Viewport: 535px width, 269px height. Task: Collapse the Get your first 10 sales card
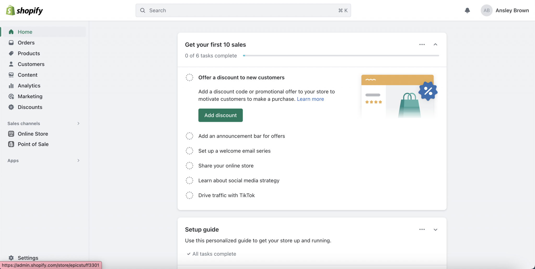[x=435, y=45]
